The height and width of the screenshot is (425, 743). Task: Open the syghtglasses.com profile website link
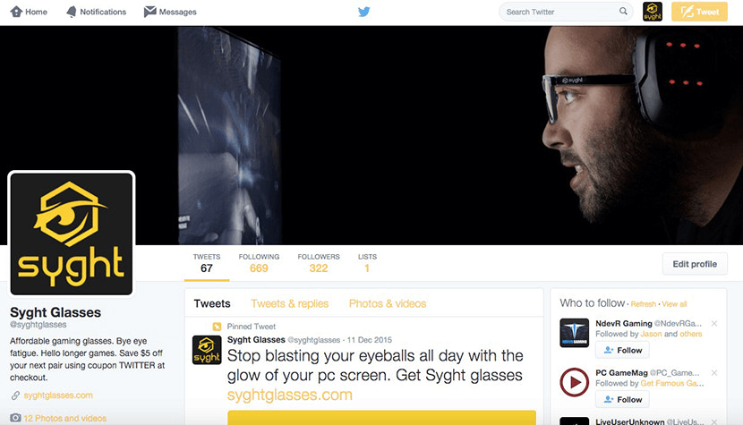tap(58, 395)
